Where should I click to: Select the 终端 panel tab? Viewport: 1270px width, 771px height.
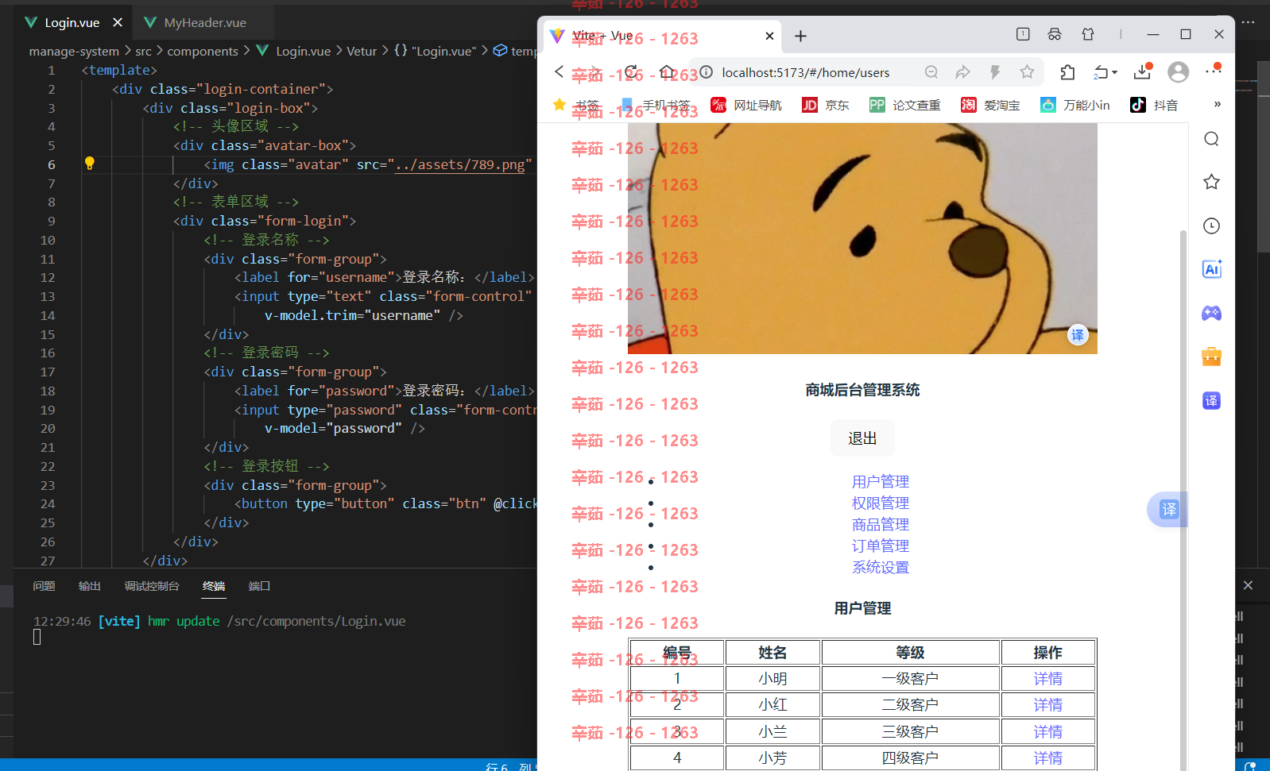[214, 586]
